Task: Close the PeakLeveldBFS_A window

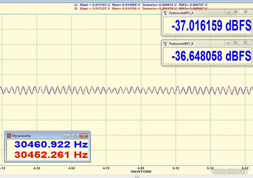Action: tap(245, 12)
